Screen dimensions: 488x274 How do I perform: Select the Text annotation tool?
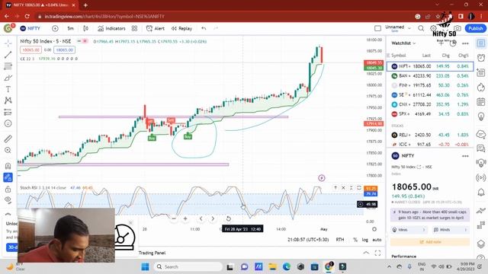pos(8,89)
